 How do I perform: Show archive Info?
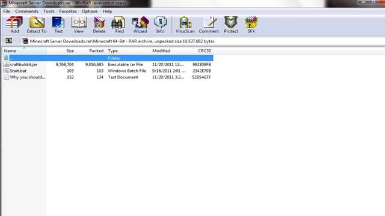(x=161, y=25)
